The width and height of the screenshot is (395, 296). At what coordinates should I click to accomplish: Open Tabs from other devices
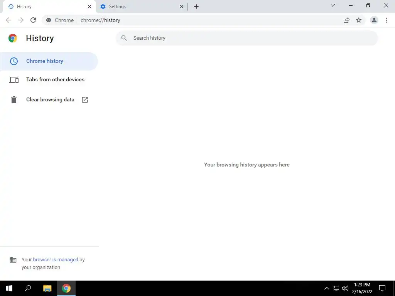[49, 80]
